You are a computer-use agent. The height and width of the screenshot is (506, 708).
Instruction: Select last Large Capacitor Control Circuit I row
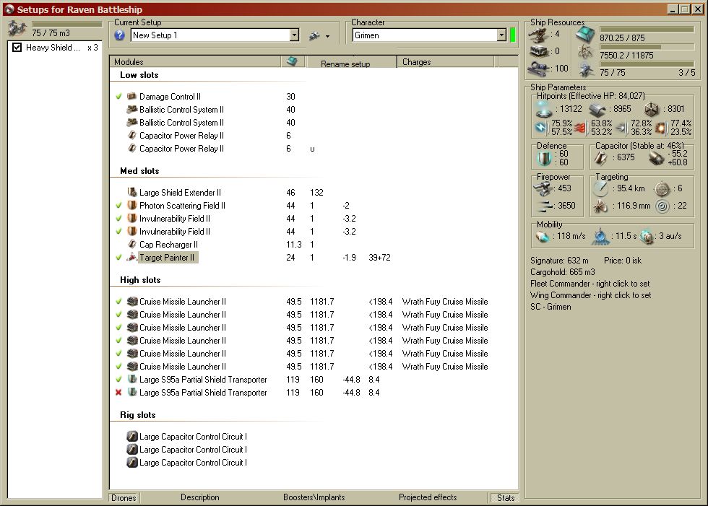(194, 462)
